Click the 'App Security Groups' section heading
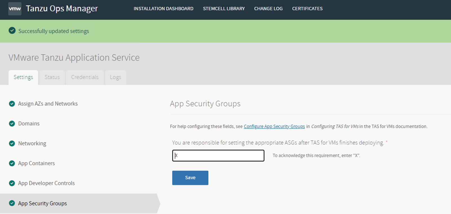The image size is (451, 214). pos(205,104)
